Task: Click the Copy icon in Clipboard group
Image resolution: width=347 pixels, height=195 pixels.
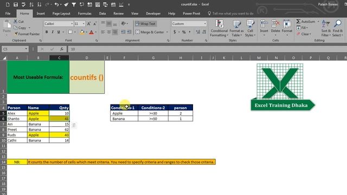Action: (x=16, y=28)
